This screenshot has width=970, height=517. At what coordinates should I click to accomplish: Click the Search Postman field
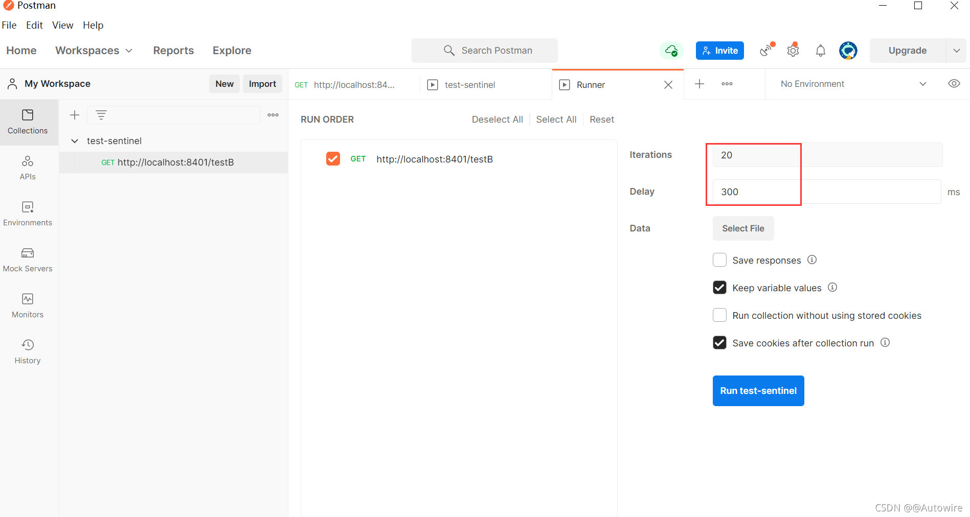[485, 51]
